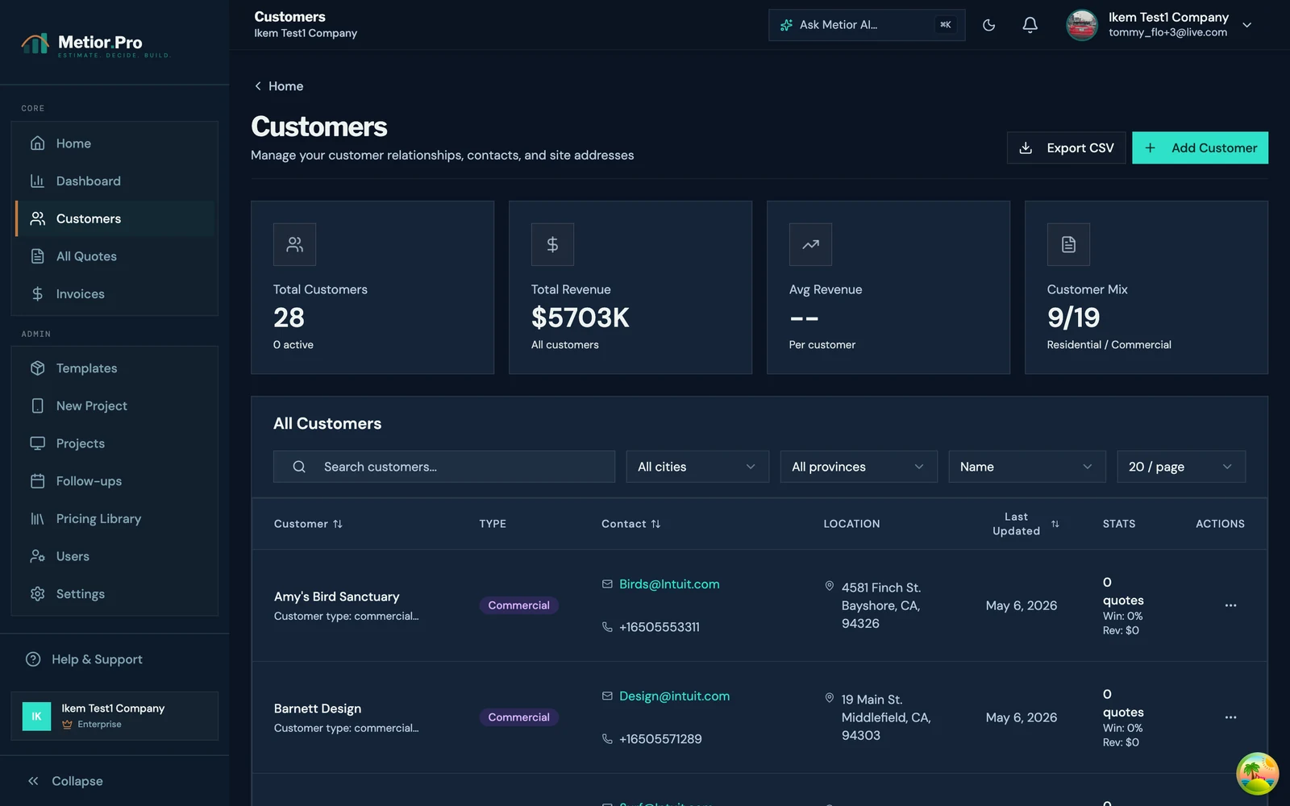Open the floating beach avatar widget
This screenshot has width=1290, height=806.
pyautogui.click(x=1258, y=774)
